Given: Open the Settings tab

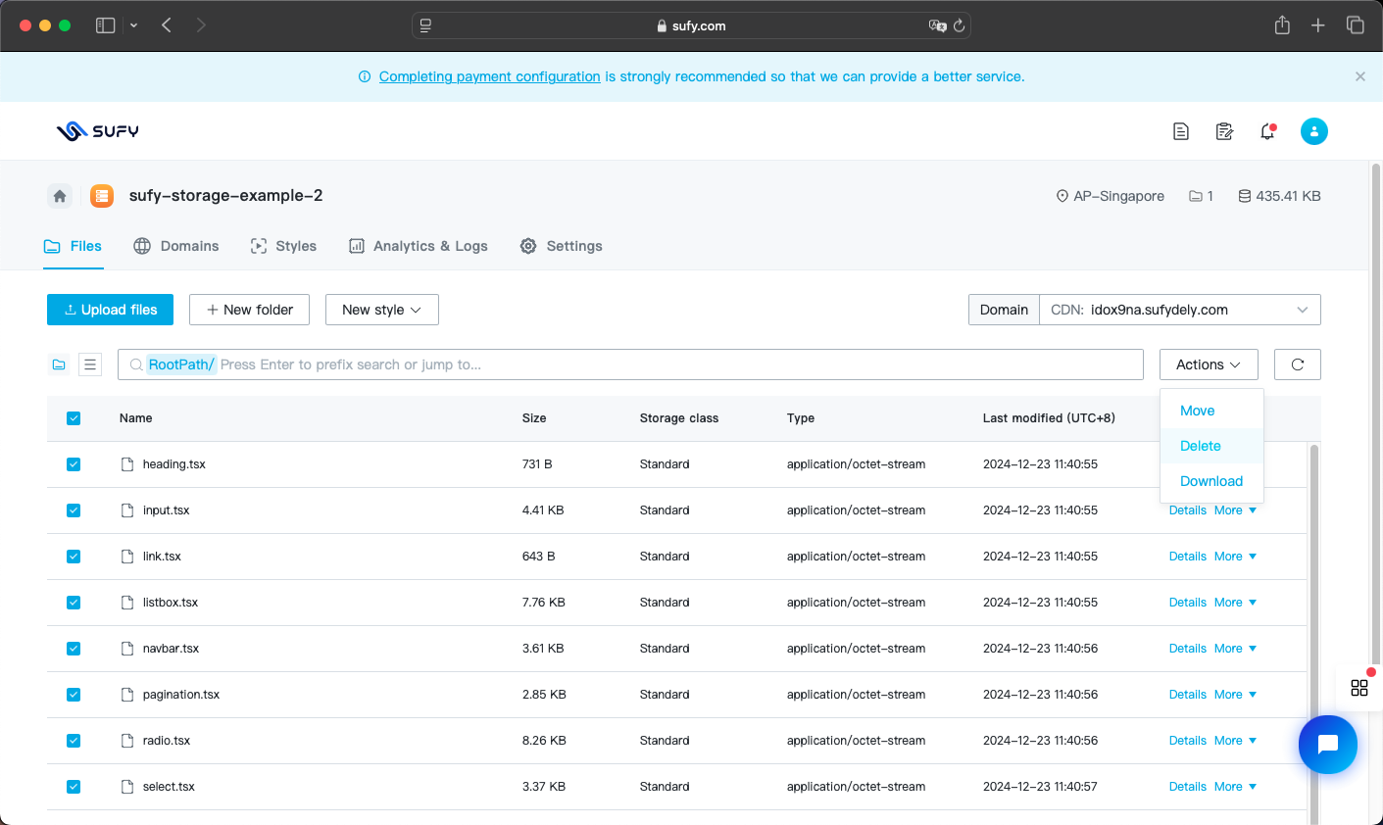Looking at the screenshot, I should pos(561,246).
